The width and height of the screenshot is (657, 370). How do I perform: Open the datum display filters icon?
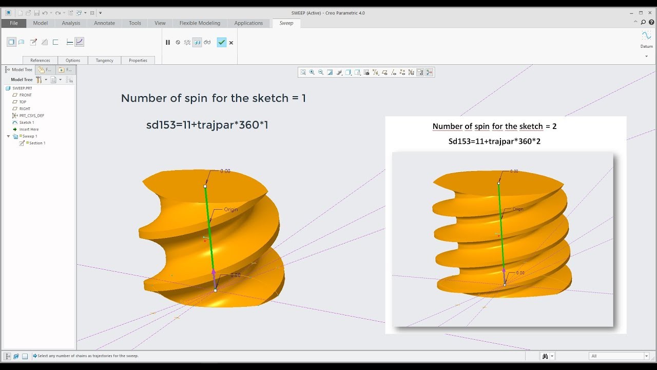(x=375, y=72)
